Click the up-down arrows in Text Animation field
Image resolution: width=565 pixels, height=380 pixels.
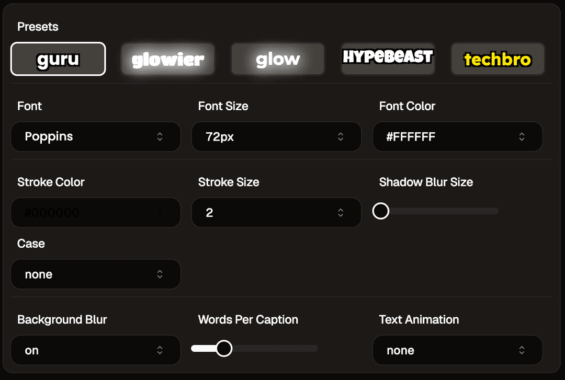coord(522,350)
